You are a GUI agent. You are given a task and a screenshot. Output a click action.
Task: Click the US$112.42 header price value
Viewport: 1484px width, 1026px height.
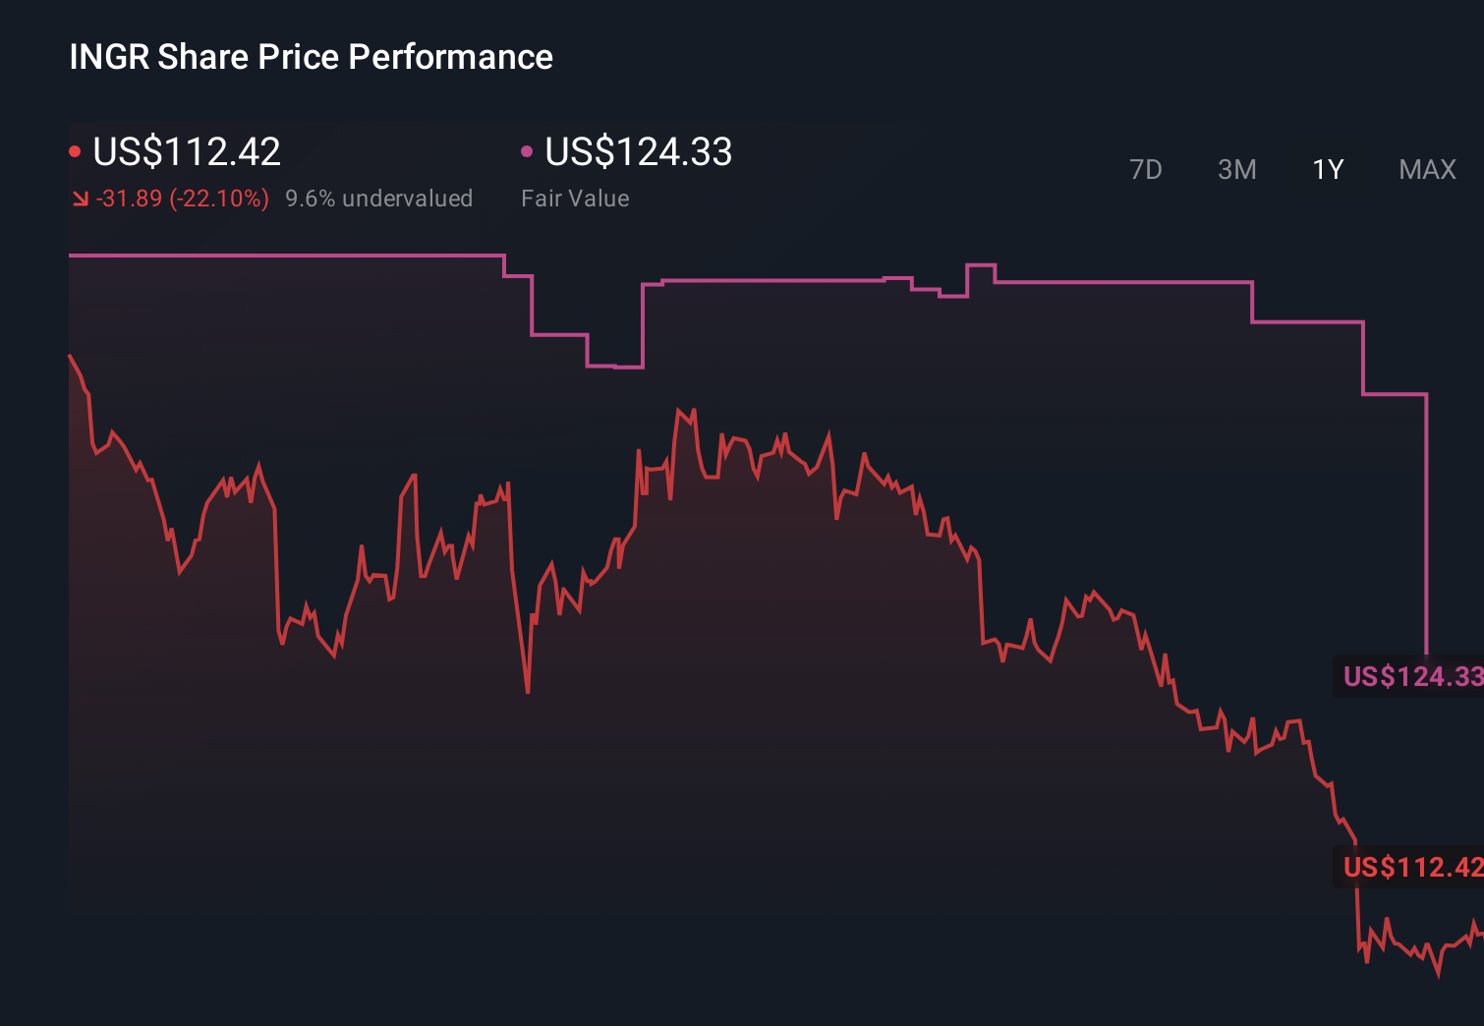coord(187,152)
